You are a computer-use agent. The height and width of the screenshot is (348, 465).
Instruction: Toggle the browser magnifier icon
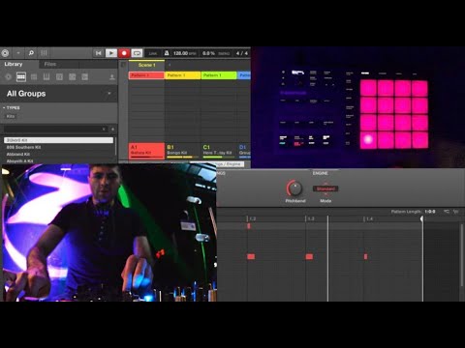(x=31, y=53)
